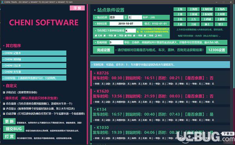Click the 实时结果 results banner
This screenshot has width=235, height=145.
pyautogui.click(x=160, y=65)
